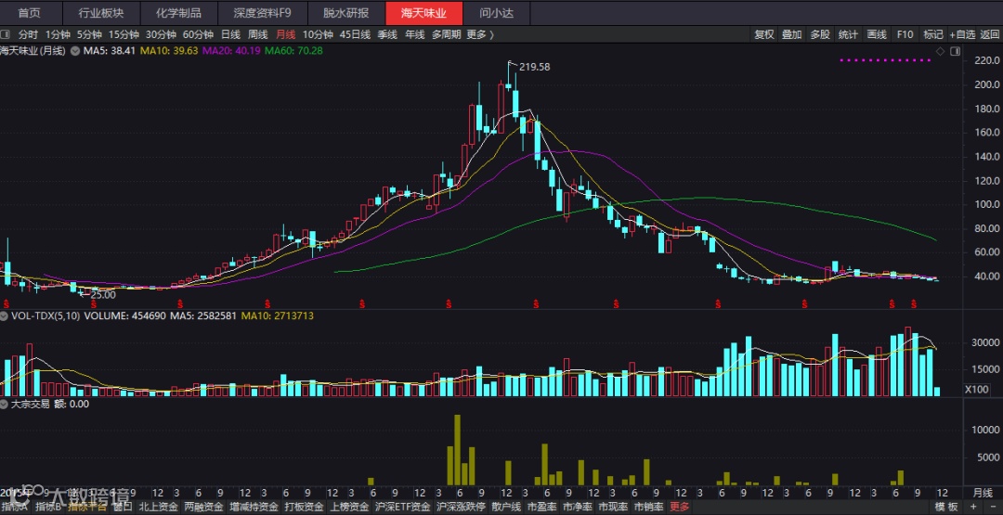Select the 15分钟 period
This screenshot has width=1003, height=515.
click(x=124, y=34)
